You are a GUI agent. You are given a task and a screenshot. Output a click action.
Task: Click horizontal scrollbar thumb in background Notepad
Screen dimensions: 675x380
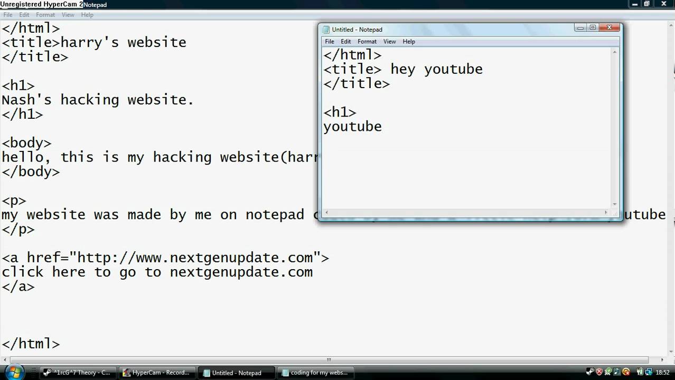329,360
